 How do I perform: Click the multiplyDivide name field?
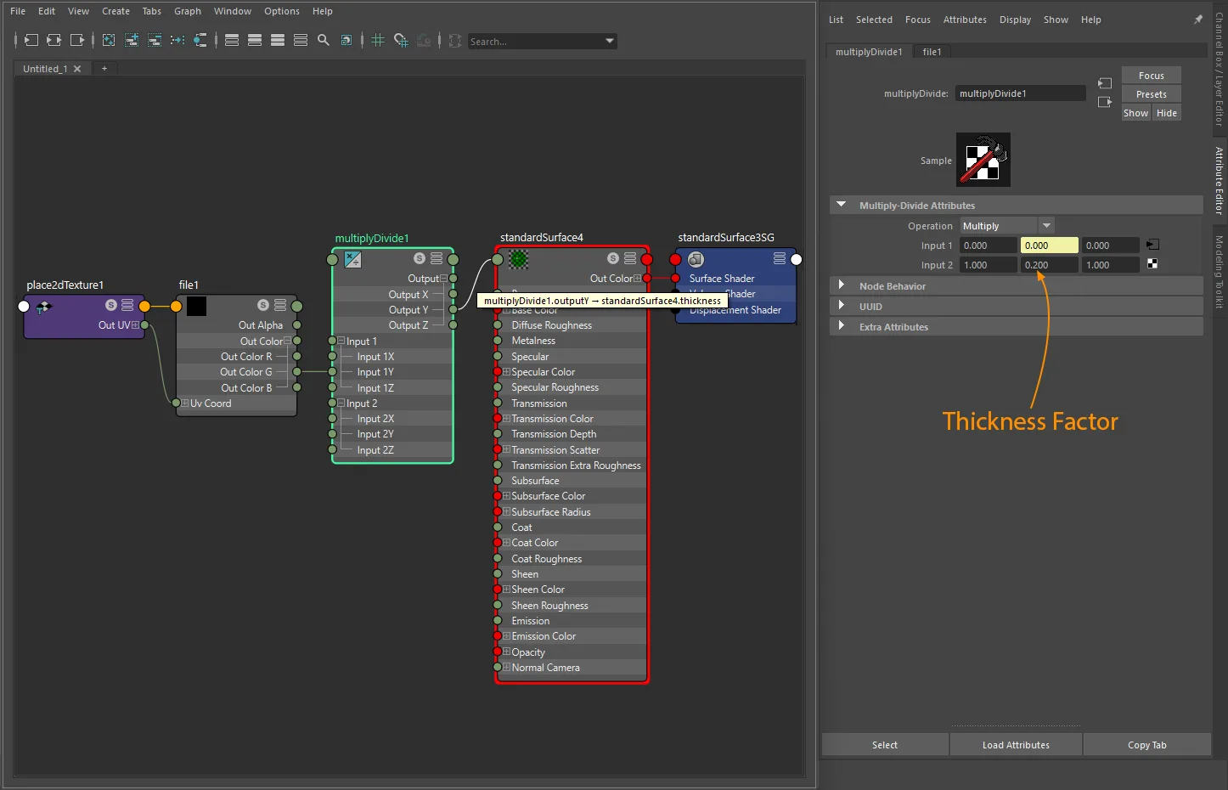click(1020, 93)
